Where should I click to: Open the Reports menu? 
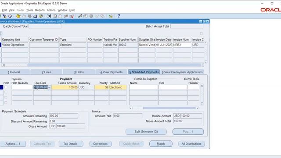pyautogui.click(x=40, y=10)
